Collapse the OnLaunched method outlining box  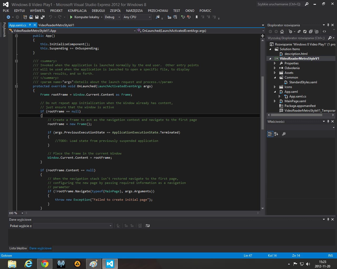pos(16,86)
